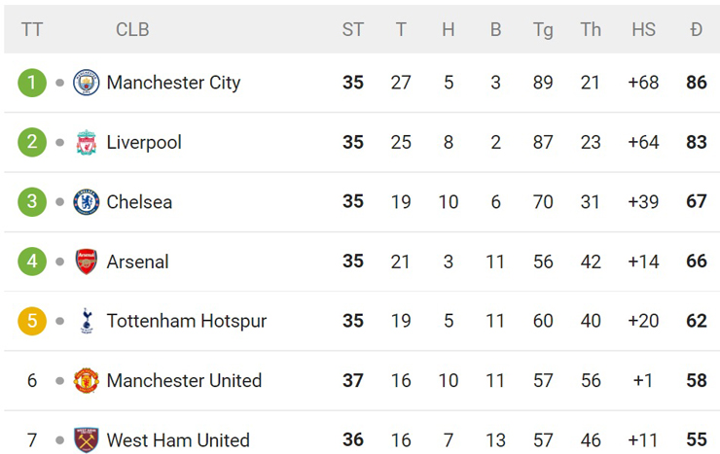Open the Manchester City team link
The image size is (720, 454).
173,83
